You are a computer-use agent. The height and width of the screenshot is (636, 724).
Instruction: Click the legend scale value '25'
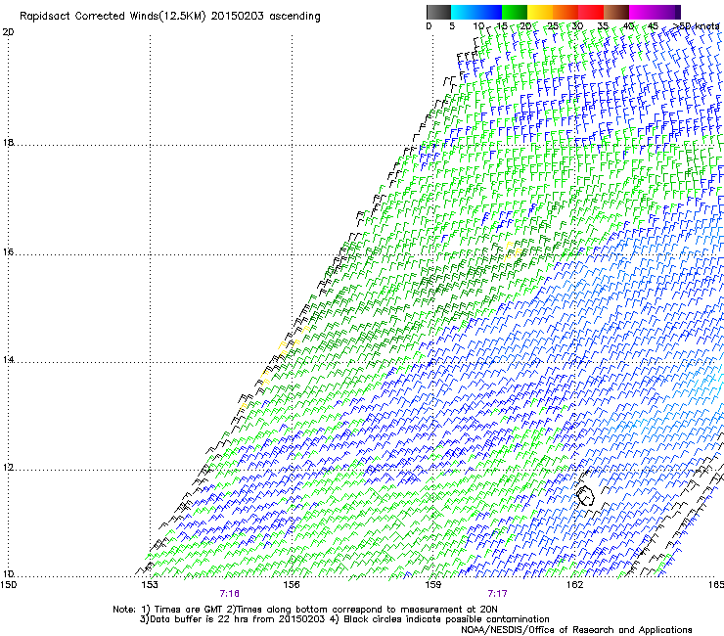tap(553, 26)
